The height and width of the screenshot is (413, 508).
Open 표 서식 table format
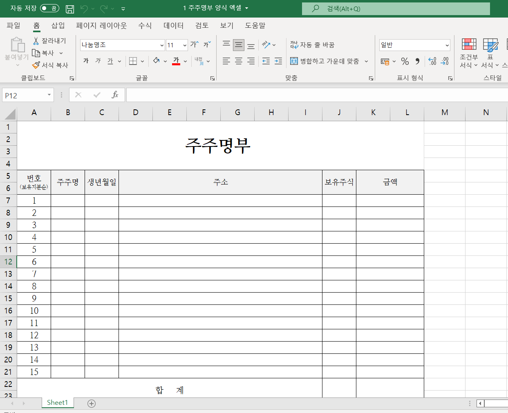[490, 53]
